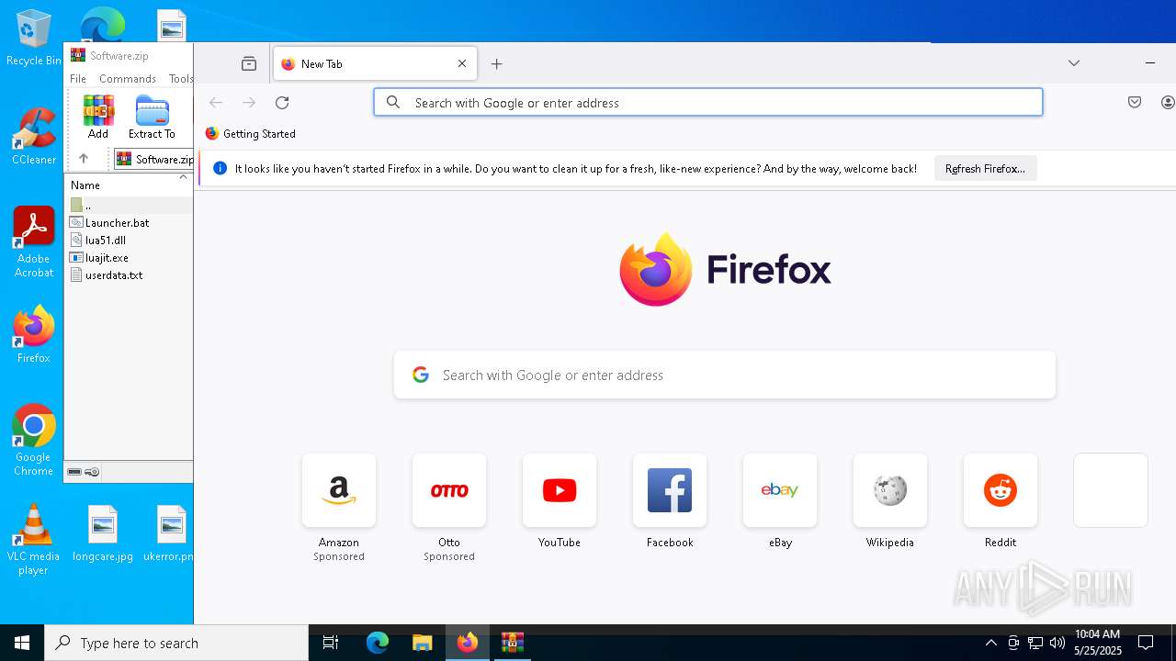This screenshot has height=661, width=1176.
Task: Focus the Firefox address bar
Action: [708, 102]
